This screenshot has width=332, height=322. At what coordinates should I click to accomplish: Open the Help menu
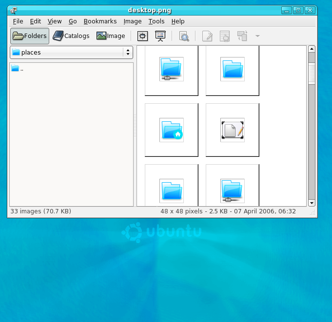178,21
